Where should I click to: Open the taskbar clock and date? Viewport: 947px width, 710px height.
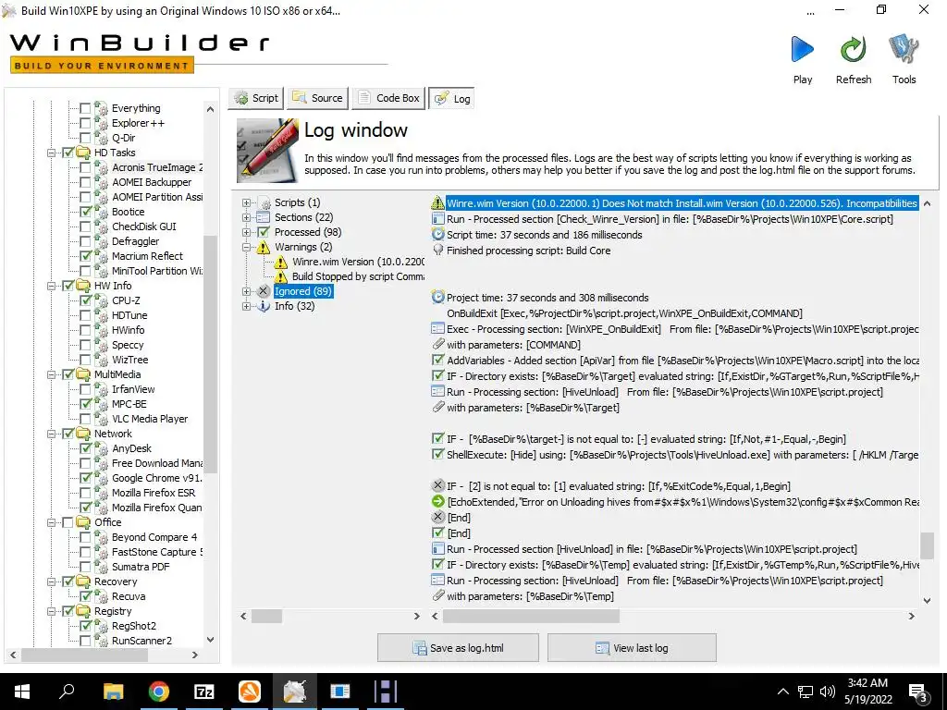867,692
